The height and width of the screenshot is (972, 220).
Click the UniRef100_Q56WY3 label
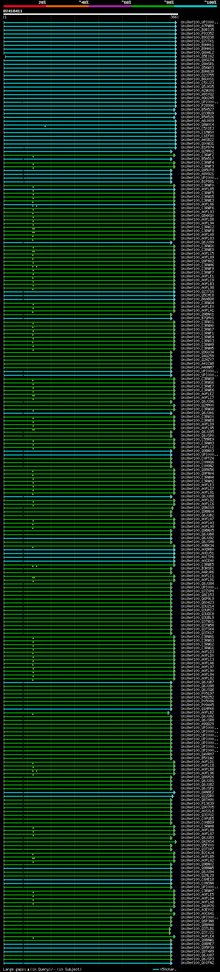[197, 68]
